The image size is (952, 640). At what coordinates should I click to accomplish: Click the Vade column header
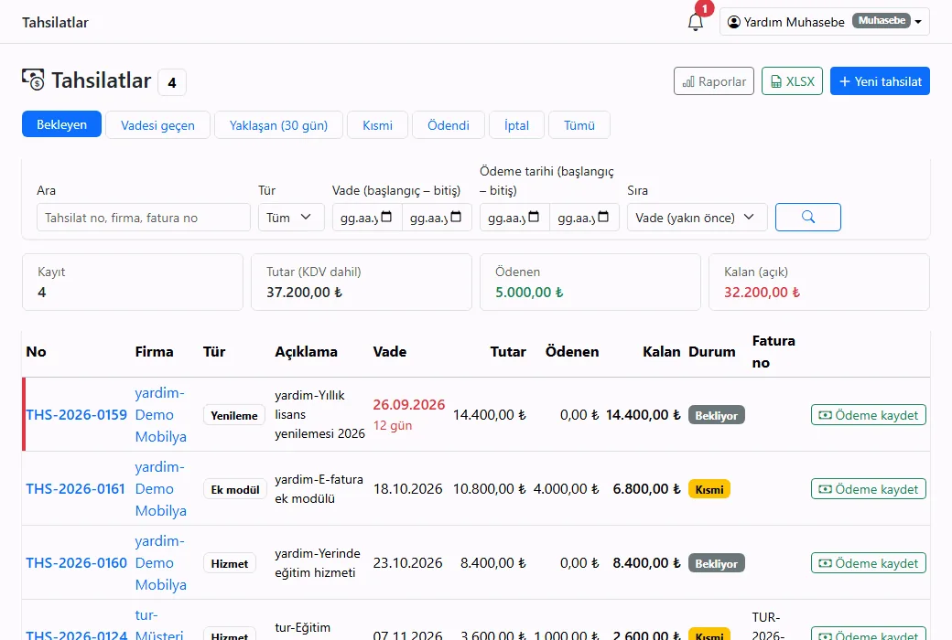[390, 352]
